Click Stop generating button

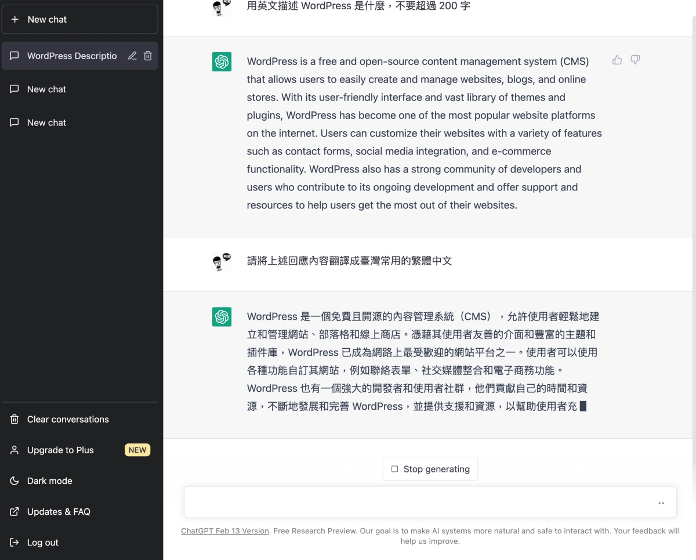430,469
